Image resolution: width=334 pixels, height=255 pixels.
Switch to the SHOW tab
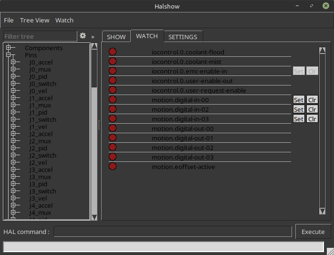click(116, 37)
